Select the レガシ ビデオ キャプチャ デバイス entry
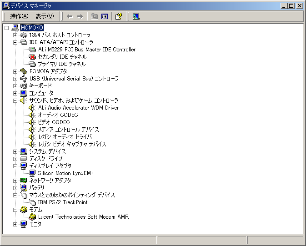The image size is (306, 246). click(72, 144)
